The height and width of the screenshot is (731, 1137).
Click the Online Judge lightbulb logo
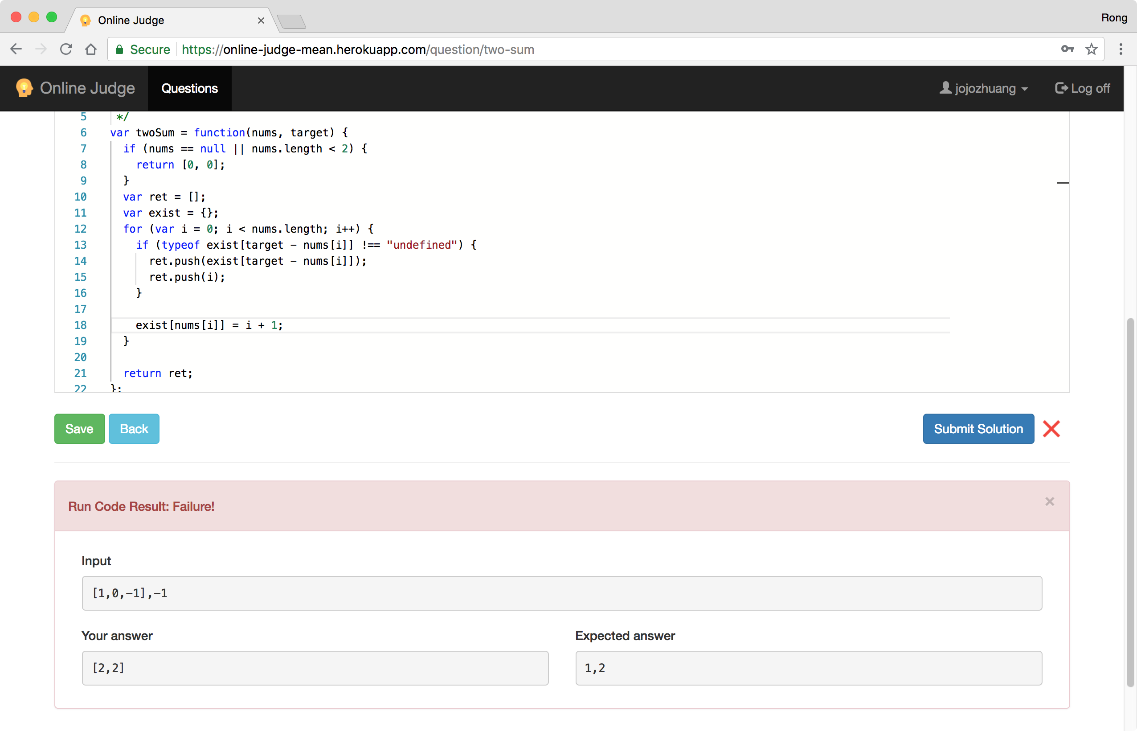click(x=24, y=88)
